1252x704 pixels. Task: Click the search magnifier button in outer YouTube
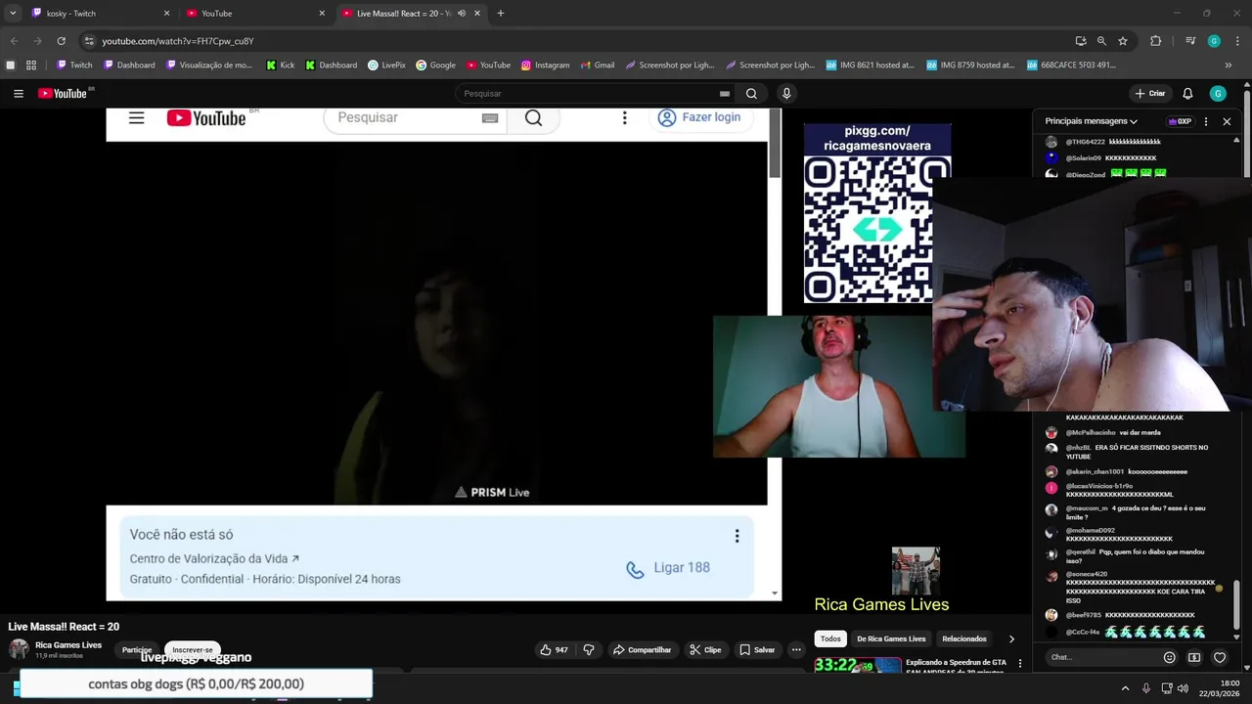click(751, 94)
